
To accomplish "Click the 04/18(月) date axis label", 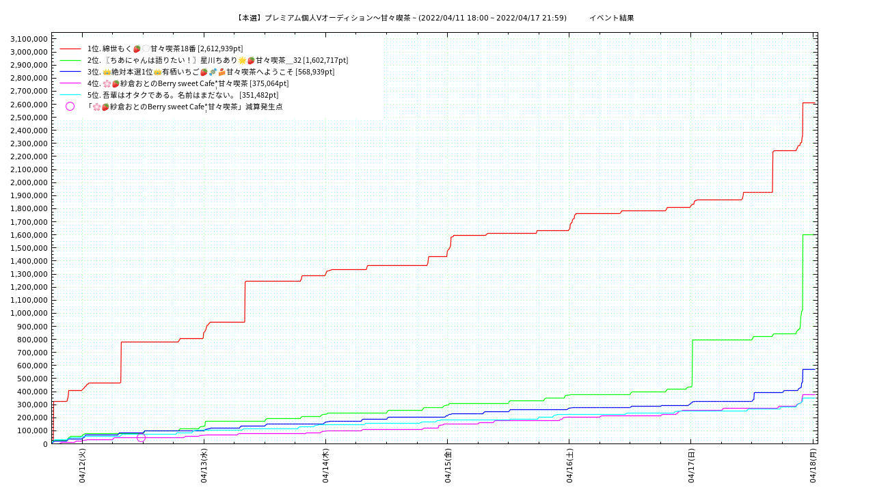I will pyautogui.click(x=813, y=466).
